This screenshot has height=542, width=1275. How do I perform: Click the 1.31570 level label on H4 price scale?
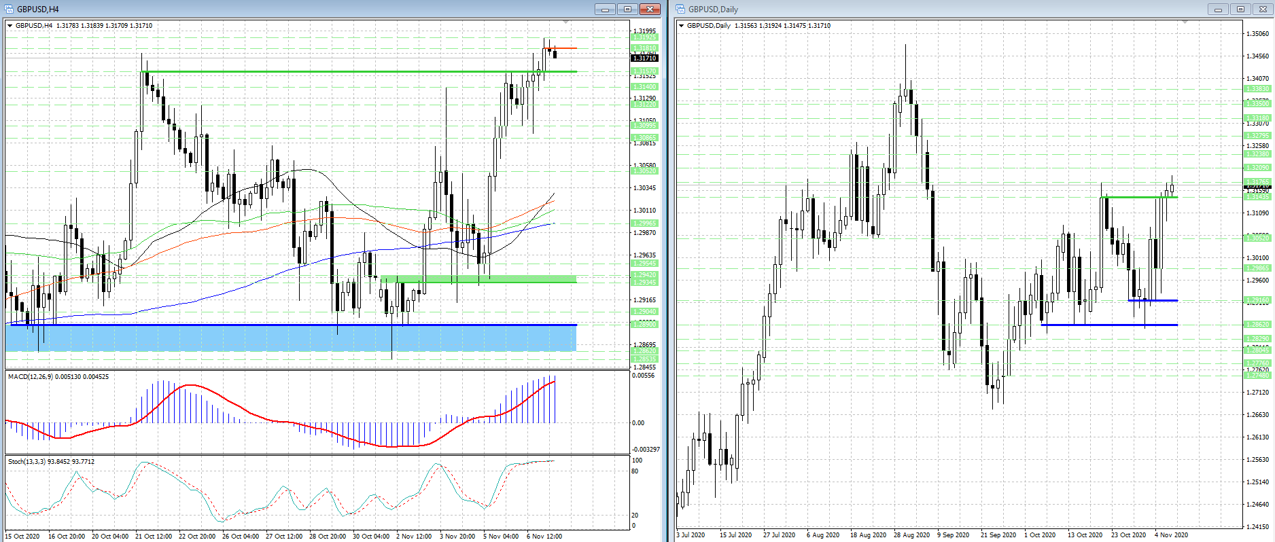pos(645,71)
